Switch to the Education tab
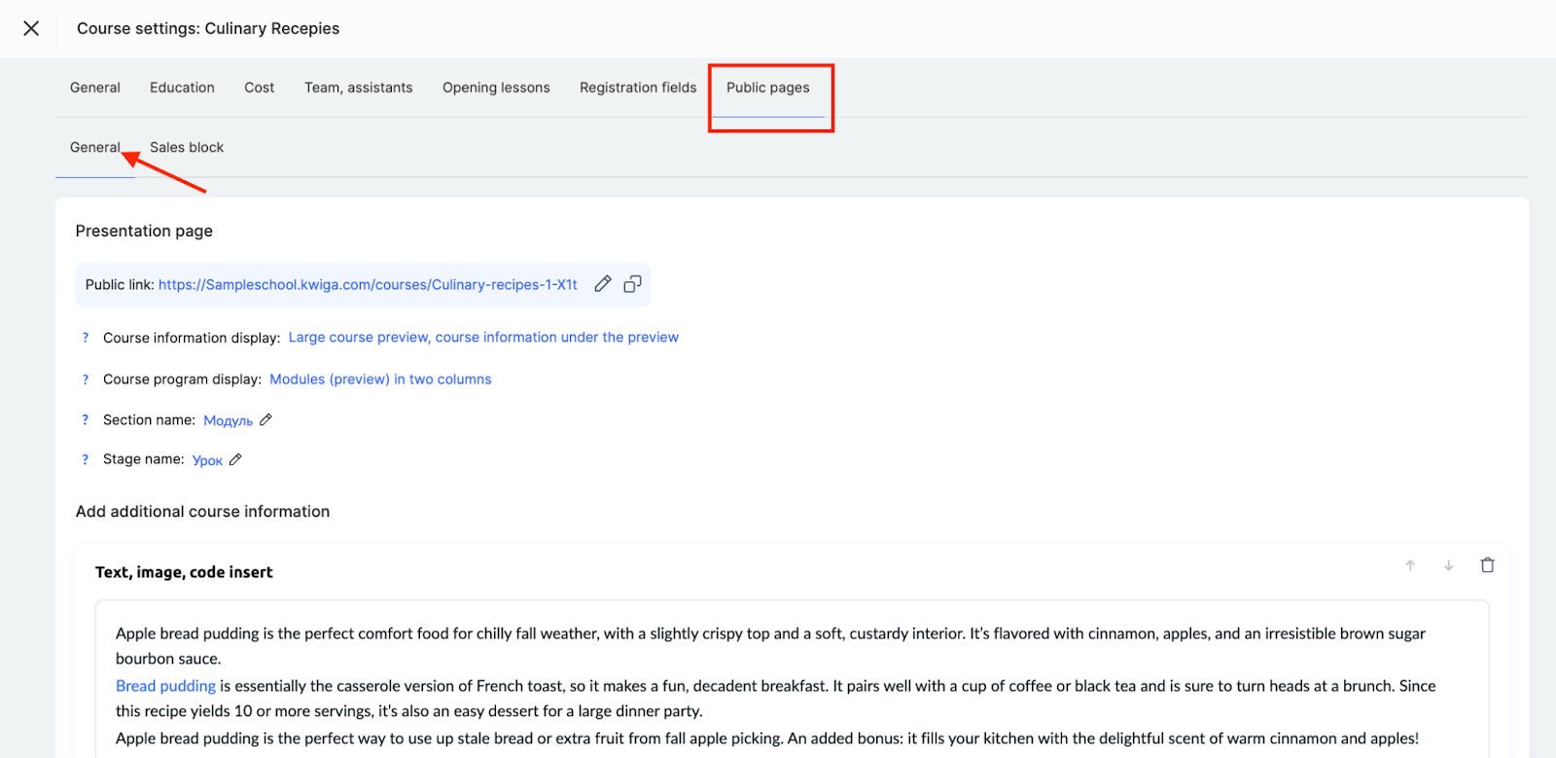The image size is (1556, 758). coord(182,88)
